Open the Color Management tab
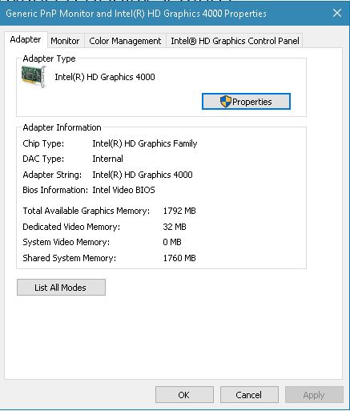 click(x=125, y=41)
